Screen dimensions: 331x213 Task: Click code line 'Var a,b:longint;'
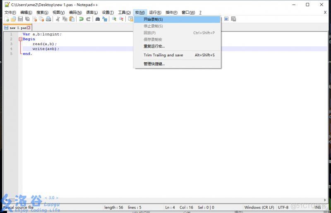pyautogui.click(x=42, y=34)
